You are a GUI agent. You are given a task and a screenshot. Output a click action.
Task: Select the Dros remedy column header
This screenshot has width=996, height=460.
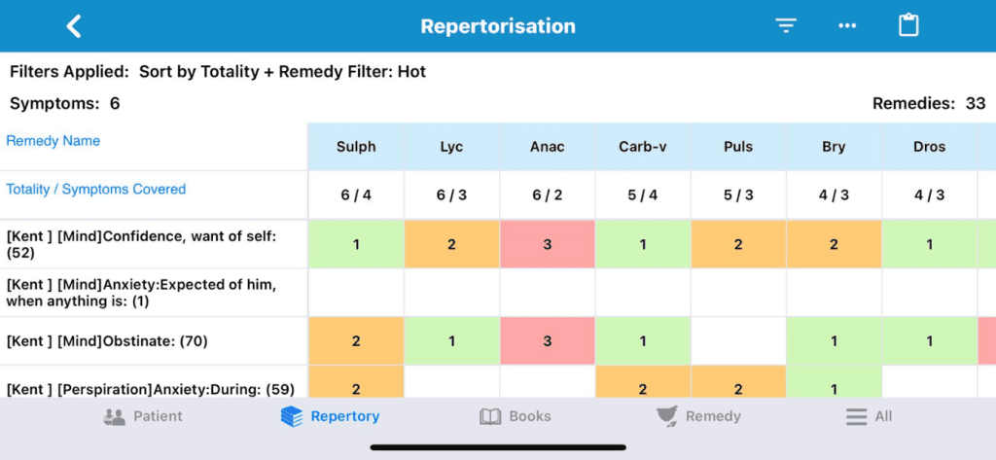(x=929, y=147)
